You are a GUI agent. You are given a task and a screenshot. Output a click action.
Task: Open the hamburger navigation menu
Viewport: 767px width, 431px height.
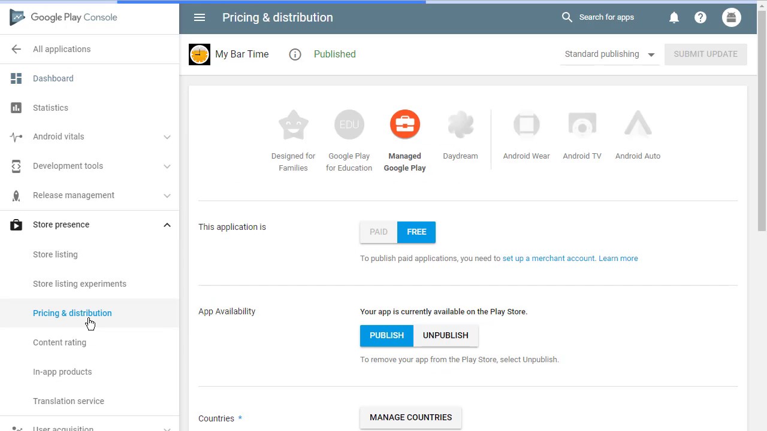[x=200, y=17]
